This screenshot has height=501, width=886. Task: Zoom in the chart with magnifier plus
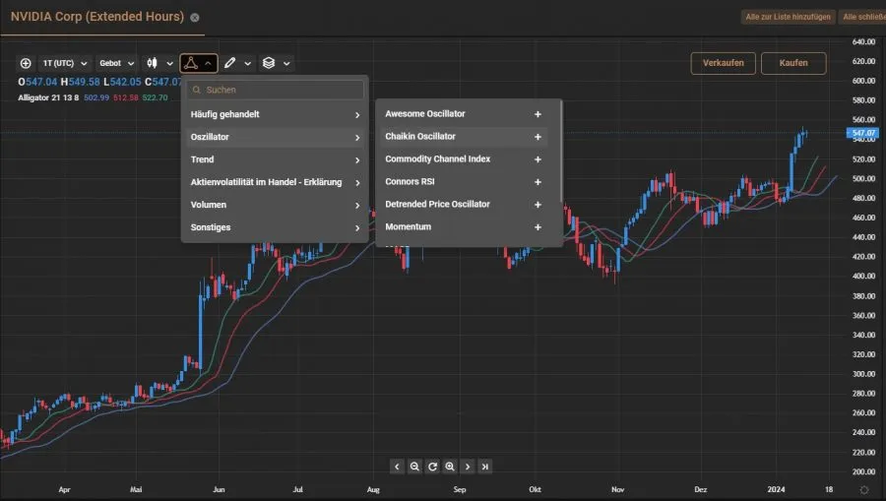[x=450, y=467]
